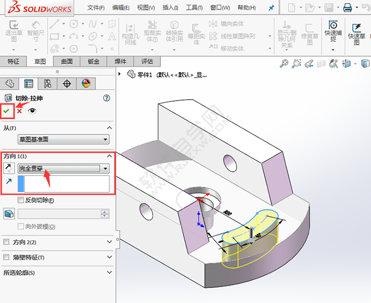Select the sketch Text tool

(x=112, y=36)
